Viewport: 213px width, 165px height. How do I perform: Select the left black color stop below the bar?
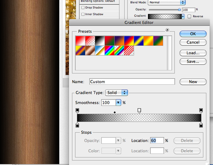click(77, 125)
